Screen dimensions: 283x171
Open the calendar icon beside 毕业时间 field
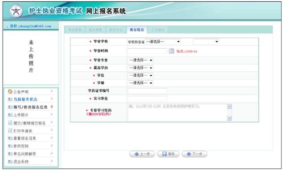point(171,51)
